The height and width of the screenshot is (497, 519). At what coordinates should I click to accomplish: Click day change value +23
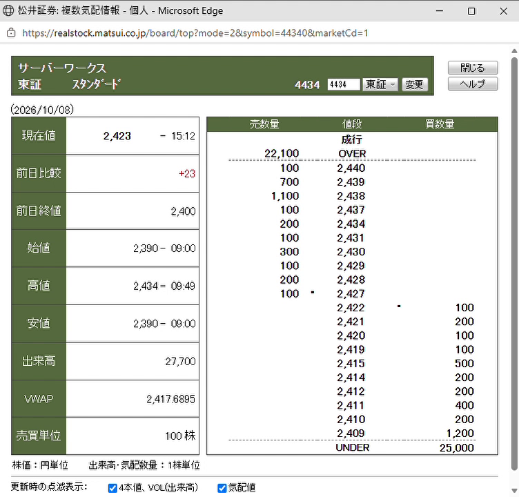click(186, 173)
